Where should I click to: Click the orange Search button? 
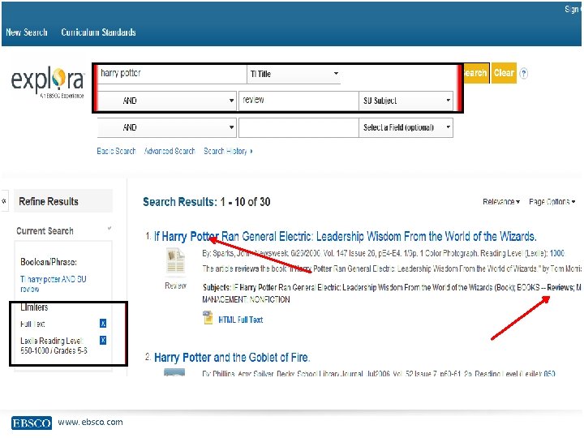tap(476, 73)
